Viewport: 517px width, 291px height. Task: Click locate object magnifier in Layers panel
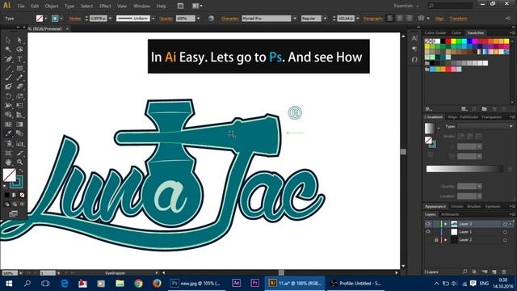(465, 272)
